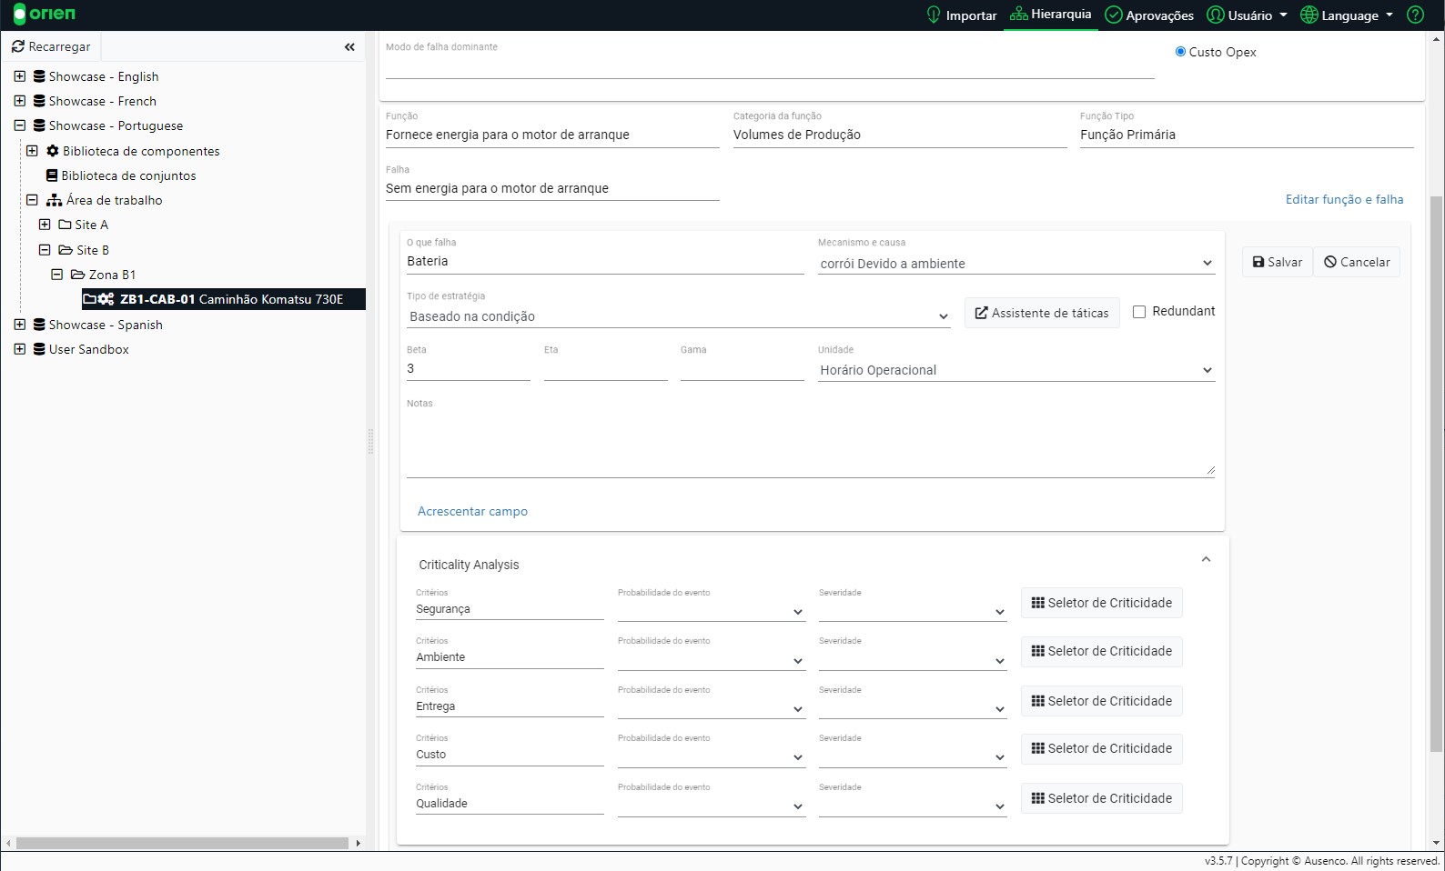Click the Eta input field
Viewport: 1445px width, 871px height.
click(x=606, y=368)
